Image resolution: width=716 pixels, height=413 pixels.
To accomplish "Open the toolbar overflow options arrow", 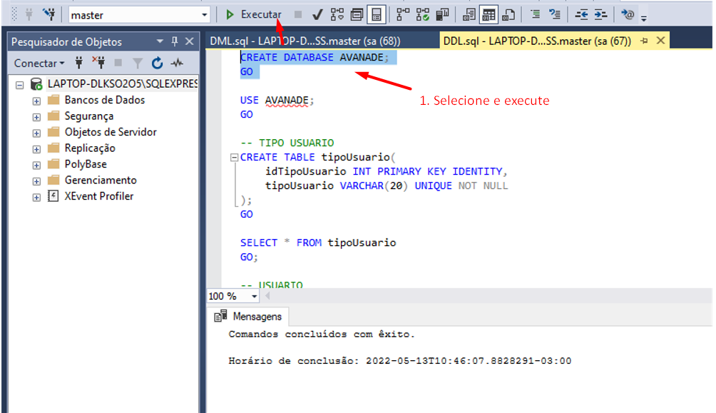I will point(644,19).
